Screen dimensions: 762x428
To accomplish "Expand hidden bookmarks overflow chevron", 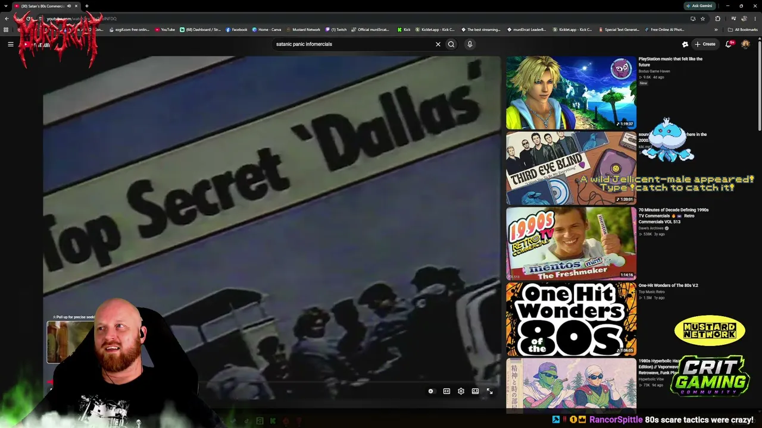I will coord(716,30).
